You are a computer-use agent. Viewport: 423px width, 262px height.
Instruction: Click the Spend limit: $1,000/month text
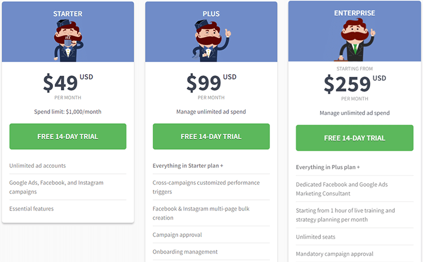pyautogui.click(x=68, y=112)
